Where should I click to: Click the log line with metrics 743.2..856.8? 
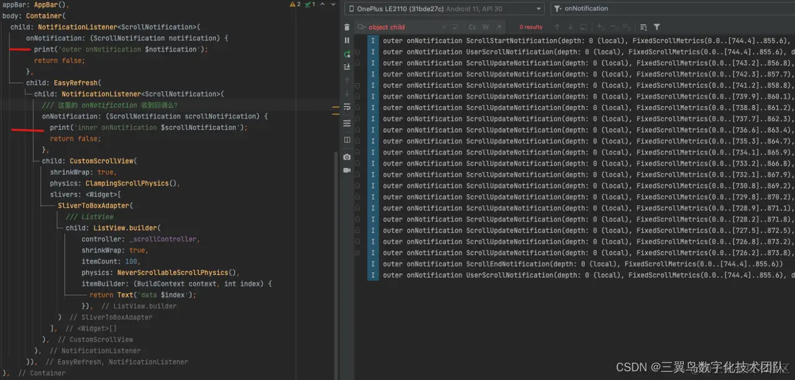point(588,63)
